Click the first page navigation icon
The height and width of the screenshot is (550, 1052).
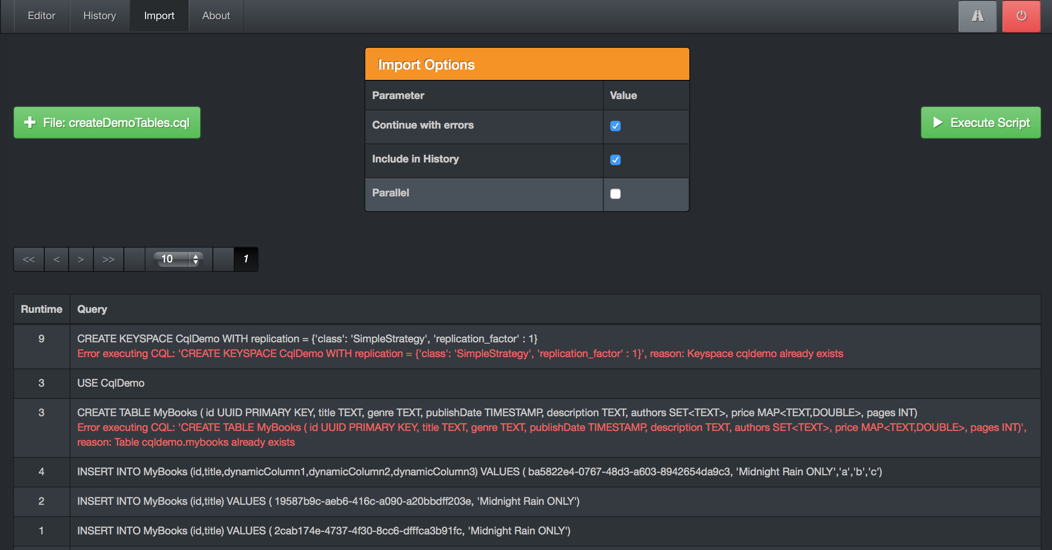click(x=29, y=259)
